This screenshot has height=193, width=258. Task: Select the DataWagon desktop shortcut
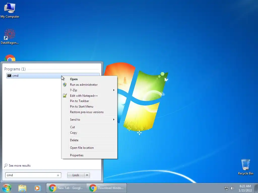tap(10, 37)
